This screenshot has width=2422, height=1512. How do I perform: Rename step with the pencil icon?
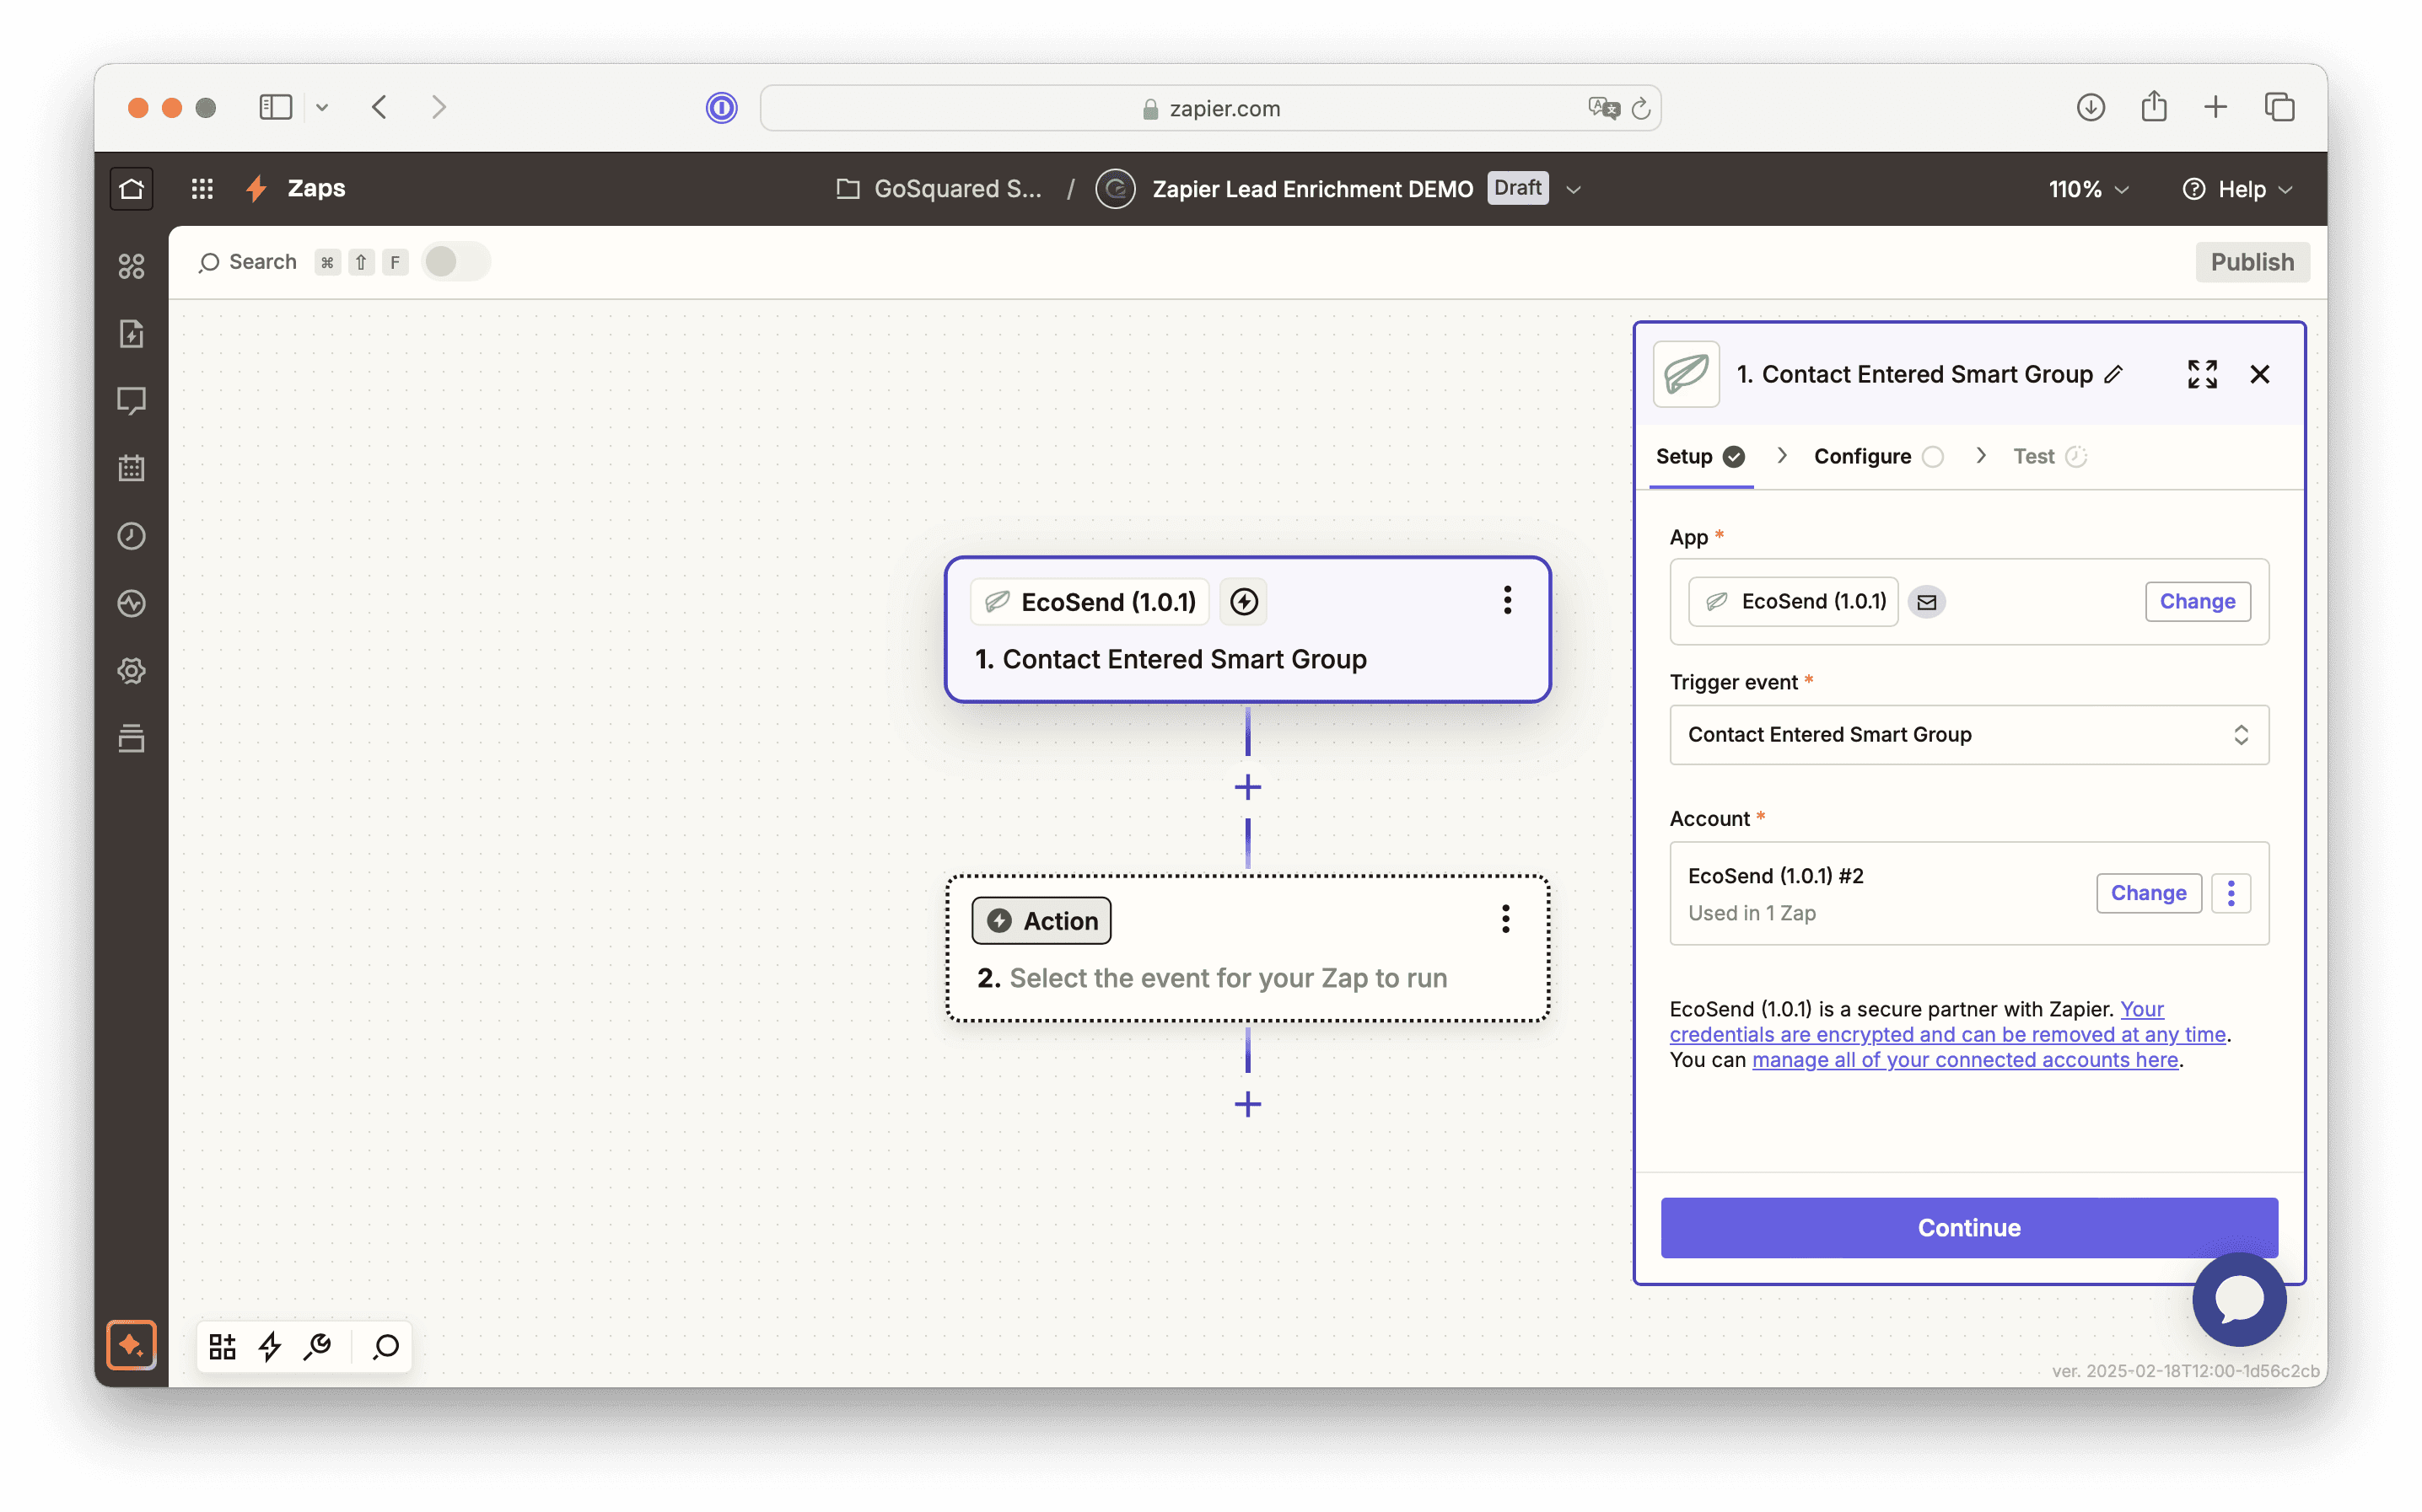[x=2113, y=374]
